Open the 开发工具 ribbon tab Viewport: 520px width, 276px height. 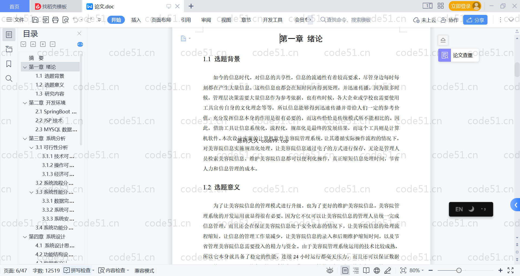tap(272, 20)
